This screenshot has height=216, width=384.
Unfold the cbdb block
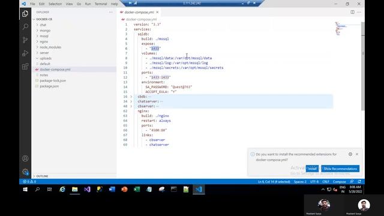[x=131, y=97]
